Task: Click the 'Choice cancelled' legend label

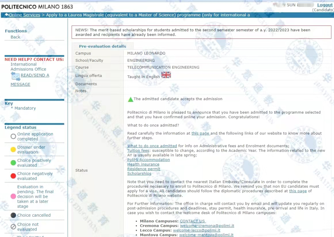Action: (34, 215)
